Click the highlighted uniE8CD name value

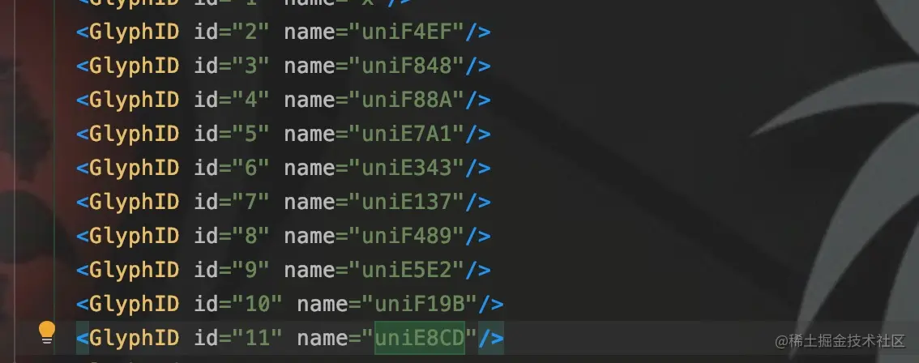click(x=420, y=338)
